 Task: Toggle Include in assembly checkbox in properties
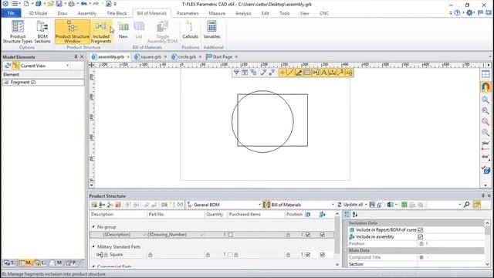[420, 237]
